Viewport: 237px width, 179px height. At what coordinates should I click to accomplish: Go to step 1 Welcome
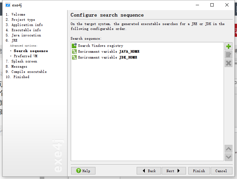tap(15, 14)
